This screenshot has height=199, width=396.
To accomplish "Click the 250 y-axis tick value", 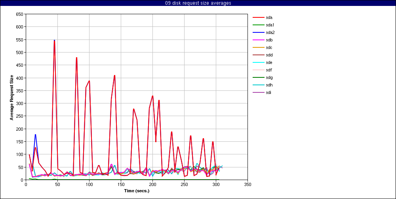I will (20, 116).
